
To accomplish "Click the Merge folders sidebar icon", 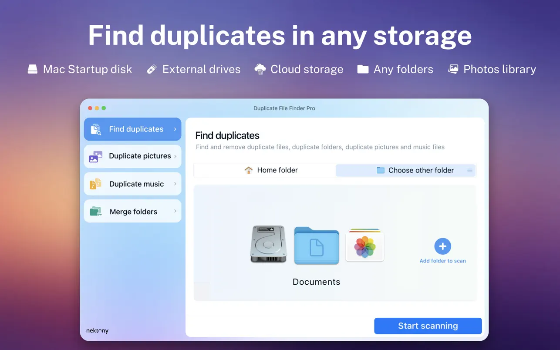I will pyautogui.click(x=96, y=211).
